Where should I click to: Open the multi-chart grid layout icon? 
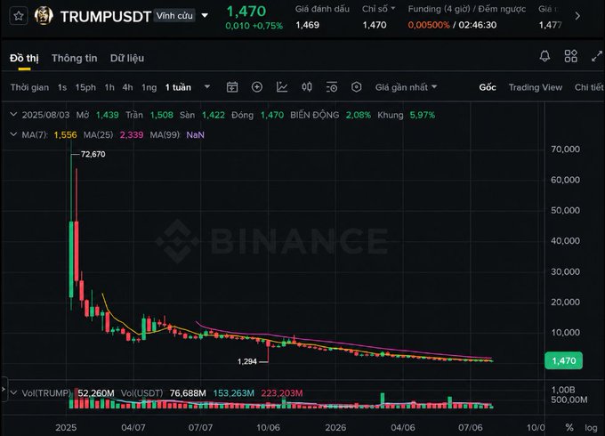(570, 56)
